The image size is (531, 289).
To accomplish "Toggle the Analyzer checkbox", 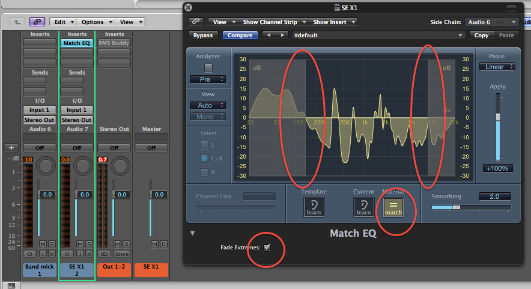I will coord(208,68).
